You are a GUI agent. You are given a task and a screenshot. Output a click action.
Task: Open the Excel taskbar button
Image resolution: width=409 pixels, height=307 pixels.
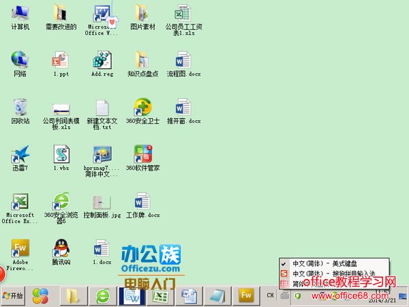pyautogui.click(x=160, y=296)
